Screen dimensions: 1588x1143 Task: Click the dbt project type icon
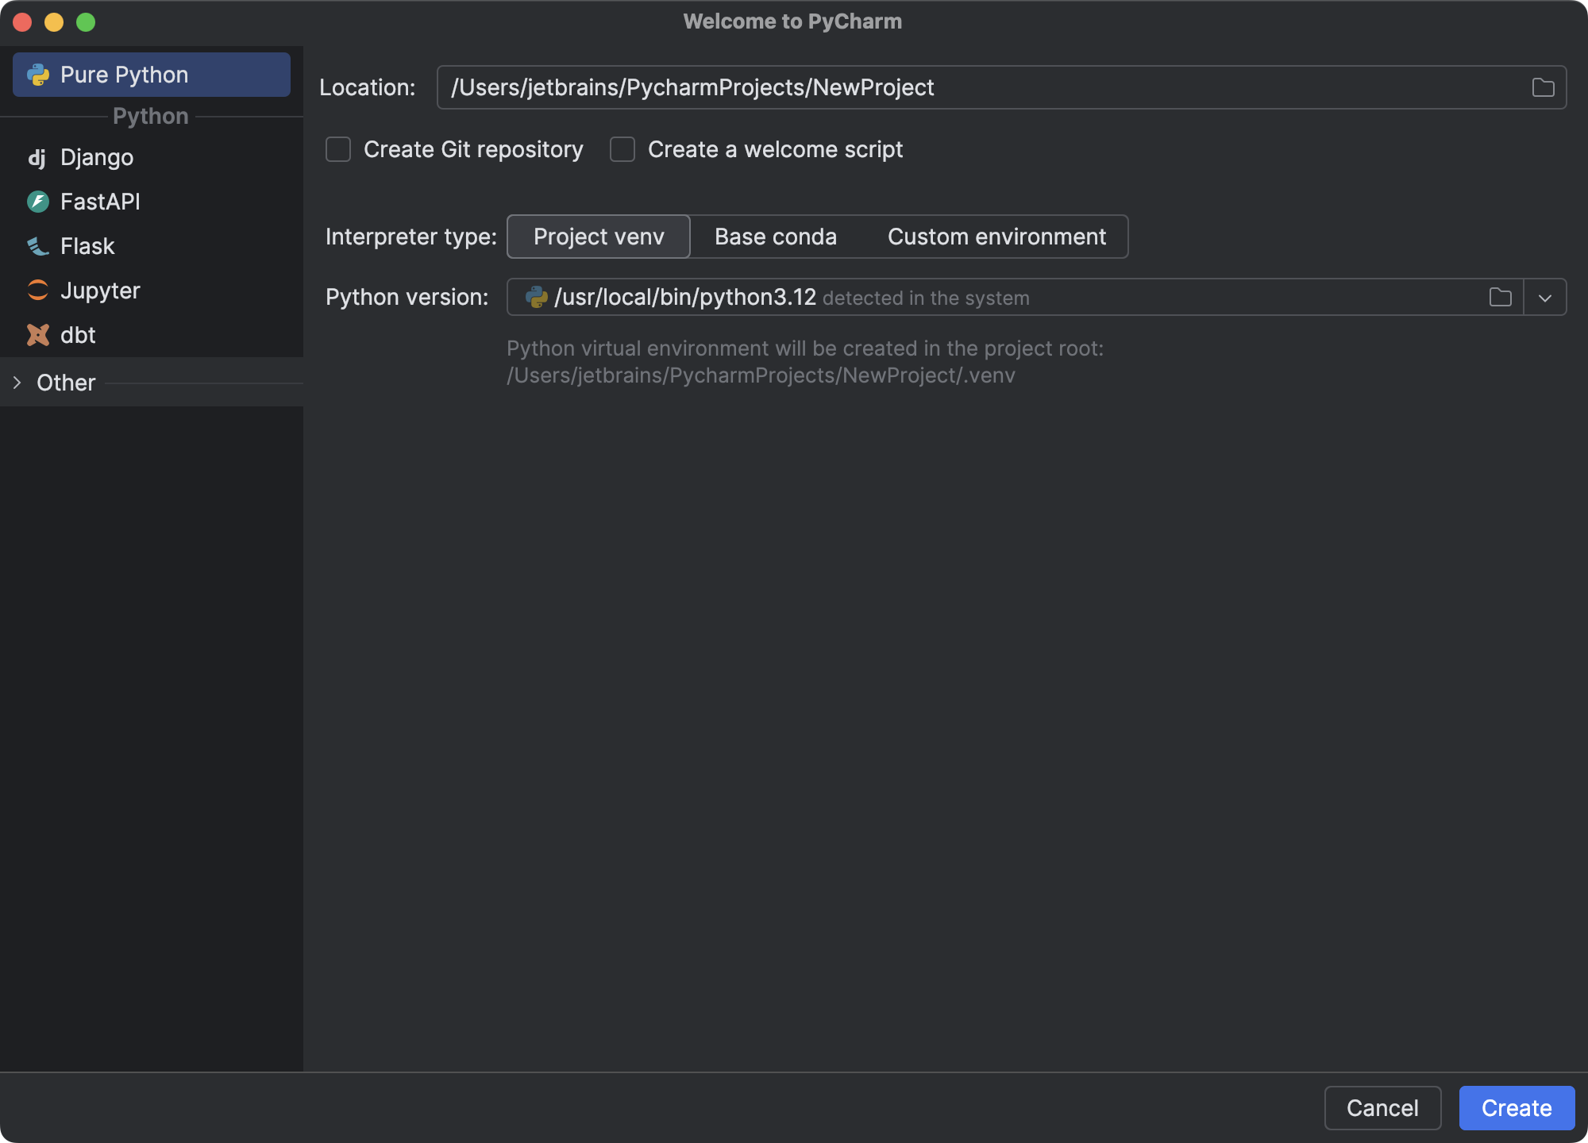38,335
